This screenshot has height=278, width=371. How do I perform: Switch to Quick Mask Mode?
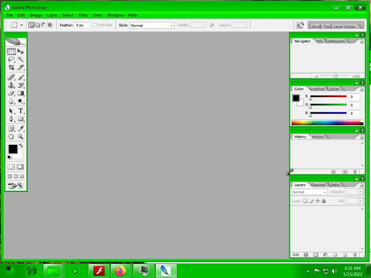point(20,167)
